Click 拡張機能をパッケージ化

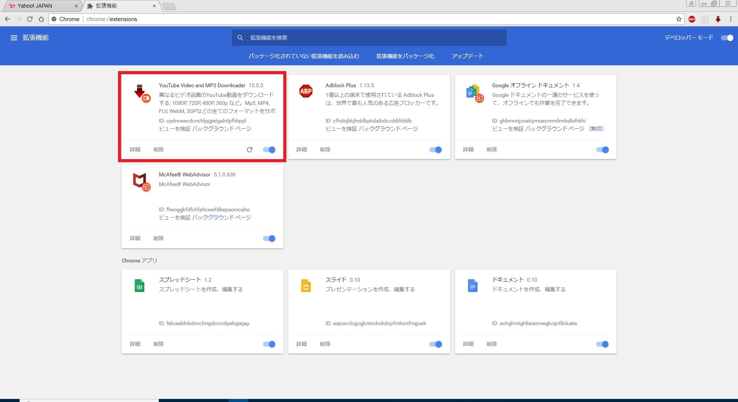406,56
